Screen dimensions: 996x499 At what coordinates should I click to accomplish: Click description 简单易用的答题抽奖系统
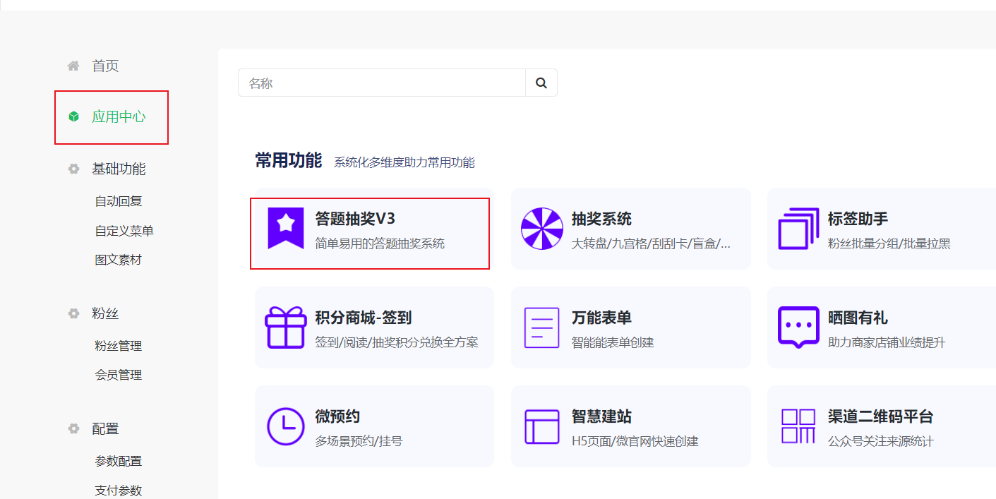[380, 244]
